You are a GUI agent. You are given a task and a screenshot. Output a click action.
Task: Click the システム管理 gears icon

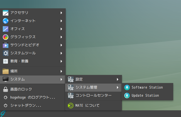(x=71, y=87)
